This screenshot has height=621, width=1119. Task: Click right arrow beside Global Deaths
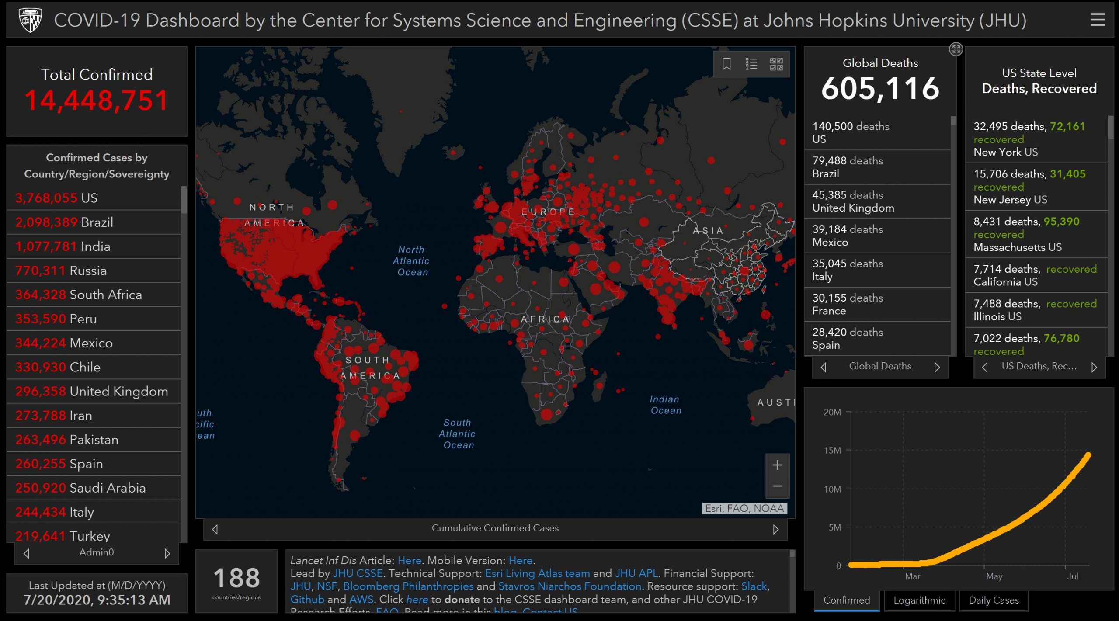pyautogui.click(x=937, y=367)
